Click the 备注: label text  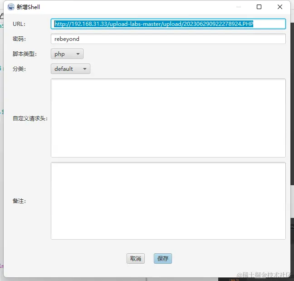point(19,201)
